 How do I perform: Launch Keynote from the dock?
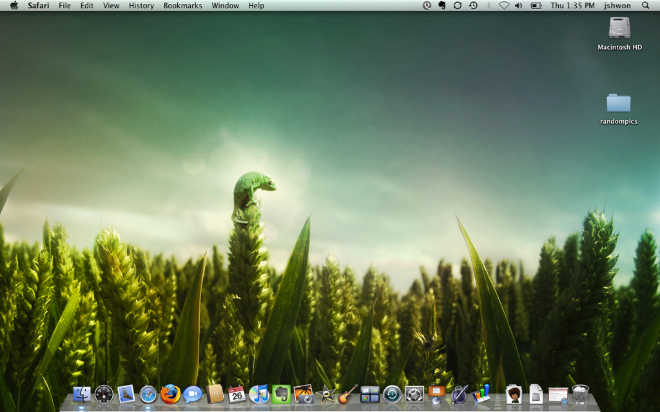click(436, 395)
